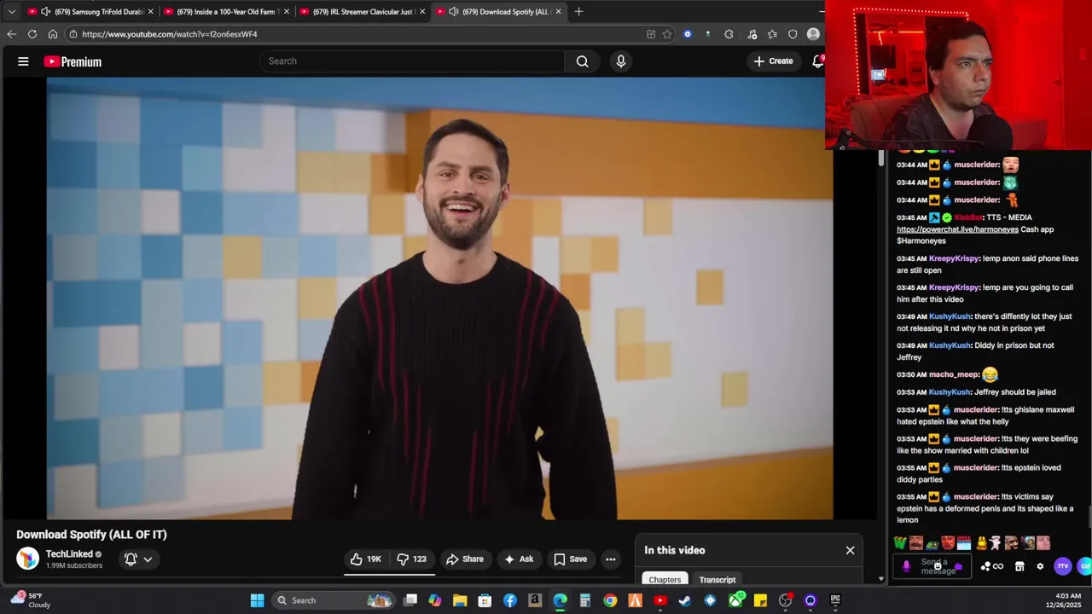This screenshot has width=1092, height=614.
Task: Open Steam from the taskbar
Action: click(684, 600)
